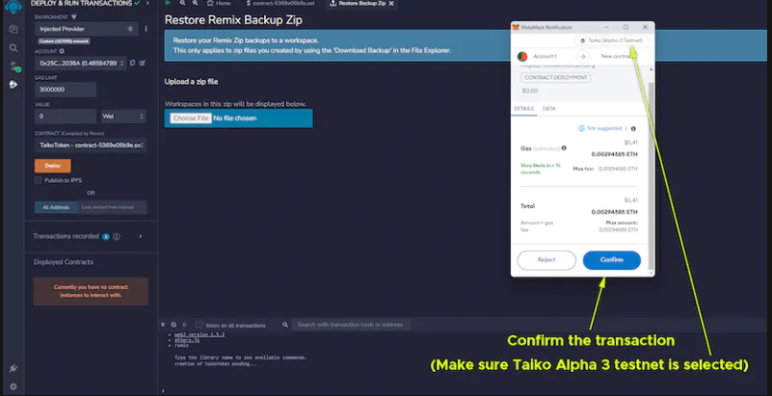This screenshot has height=396, width=772.
Task: Click the VALUE amount input field
Action: (65, 117)
